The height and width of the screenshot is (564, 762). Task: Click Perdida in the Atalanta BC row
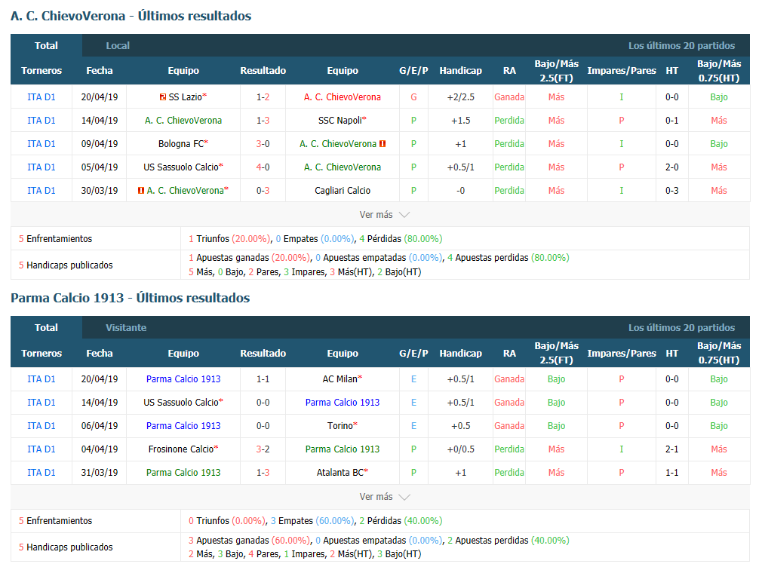click(509, 473)
